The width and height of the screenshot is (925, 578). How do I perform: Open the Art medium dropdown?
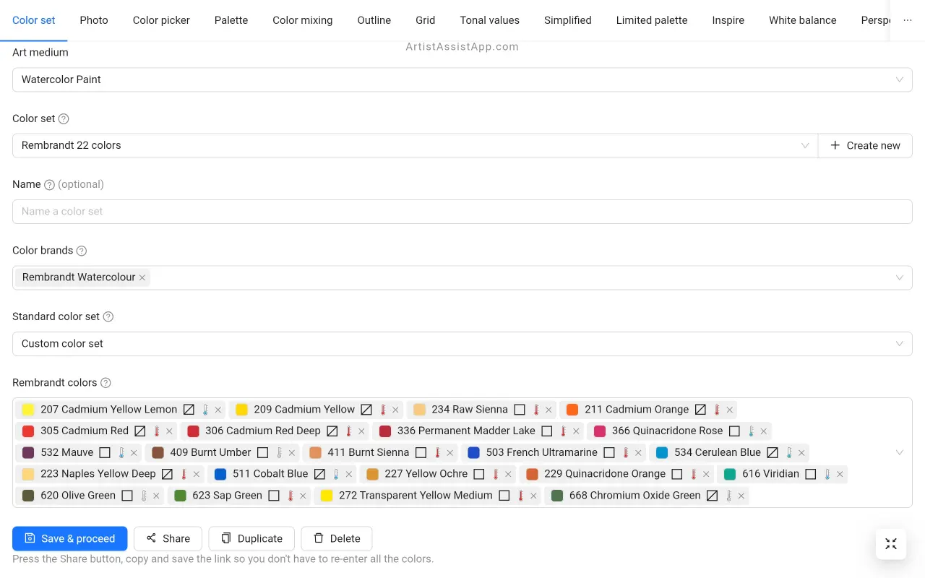pos(462,79)
